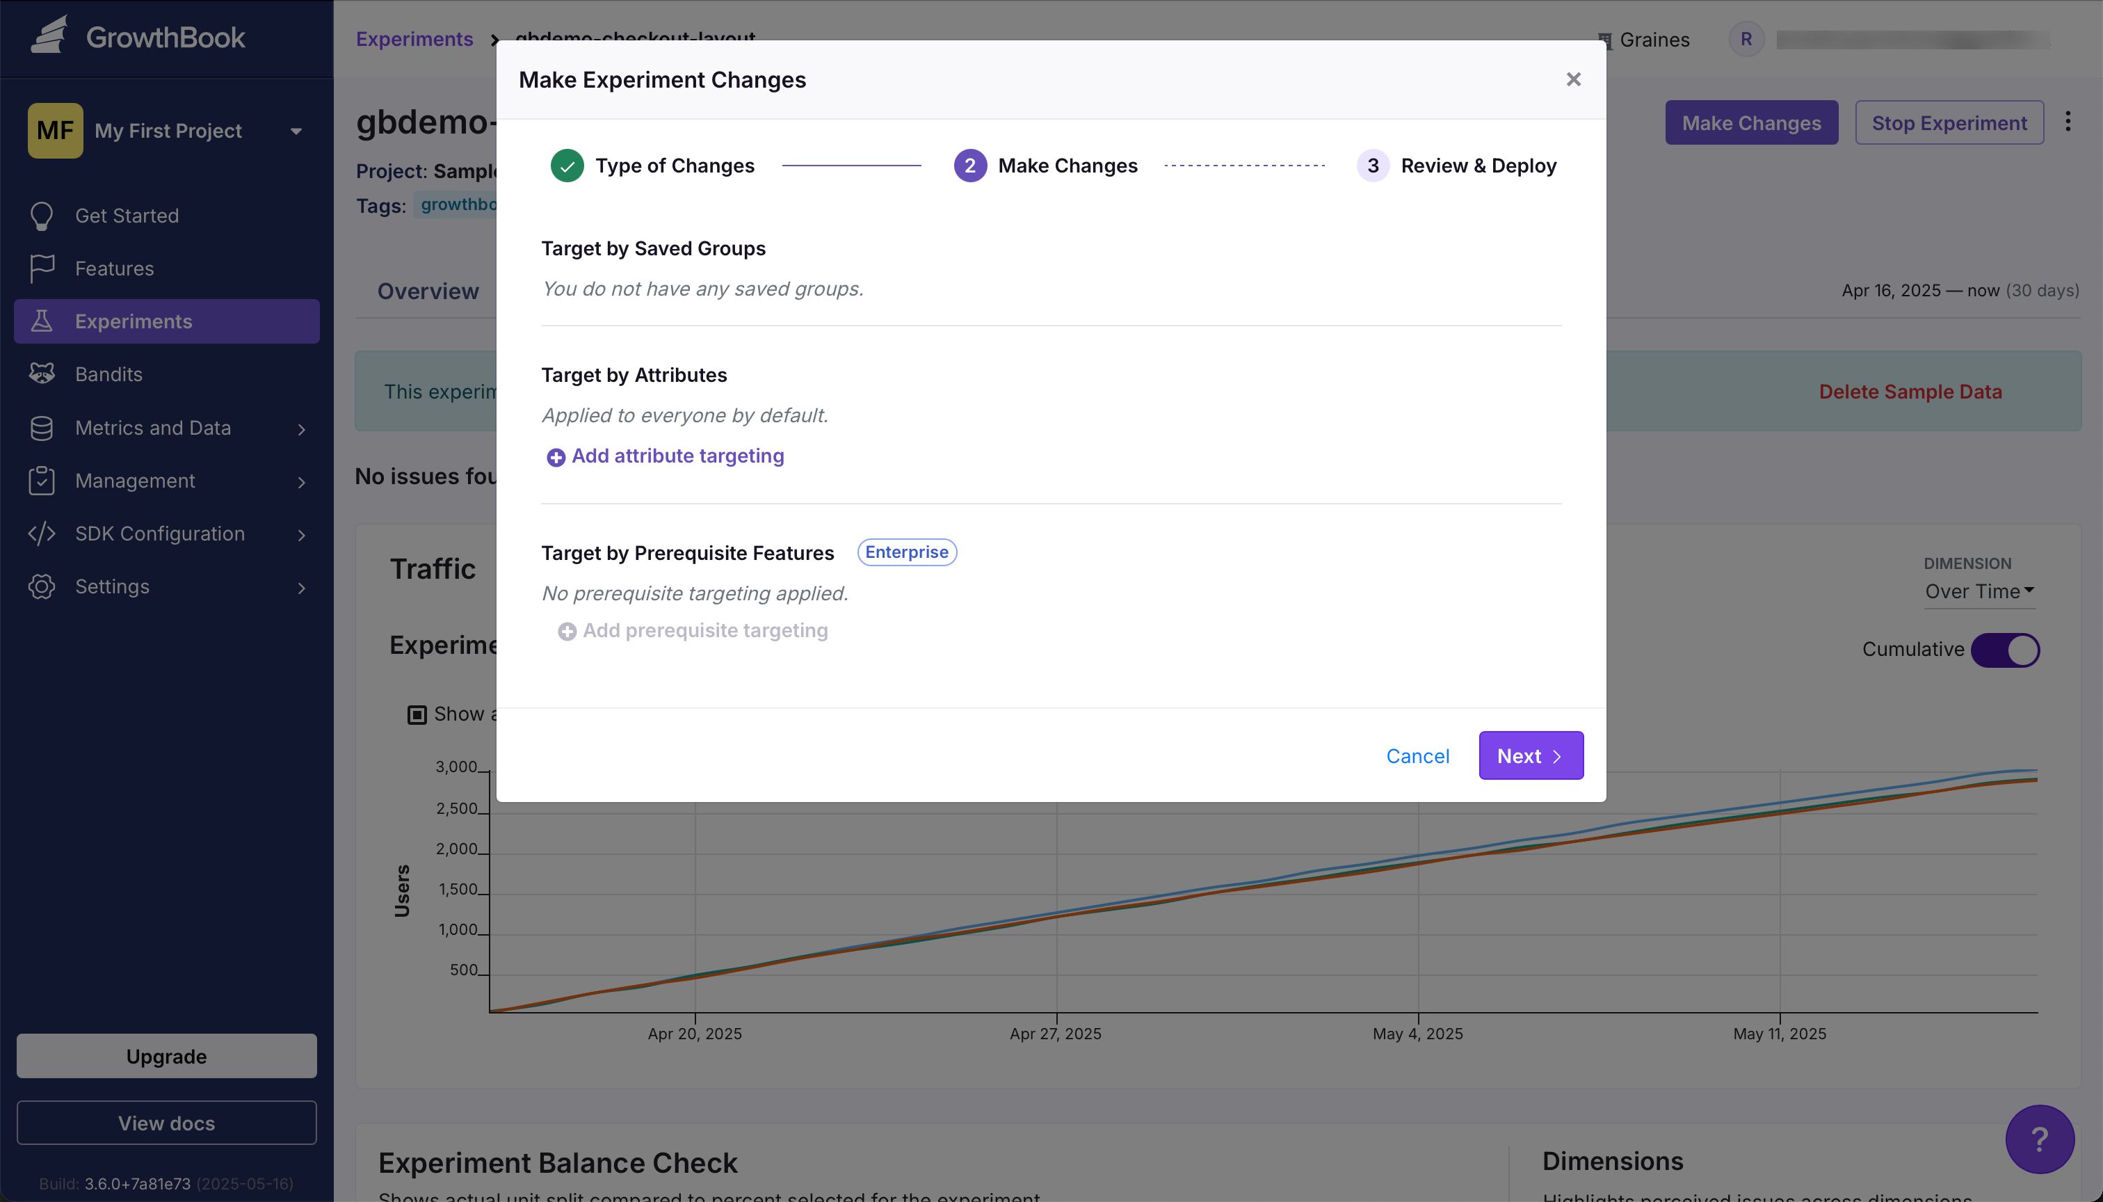Click the Features flag icon
The image size is (2103, 1202).
pos(41,269)
